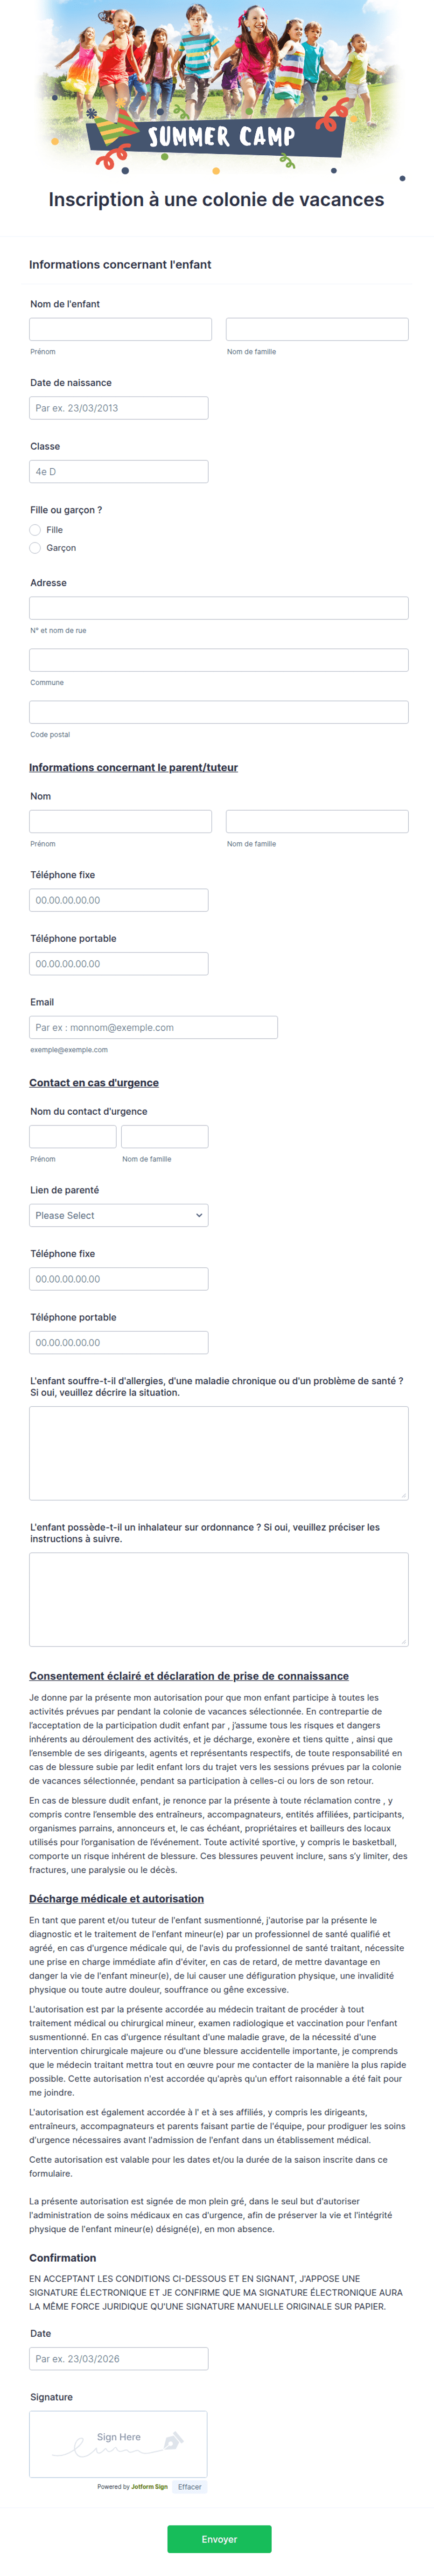The width and height of the screenshot is (434, 2576).
Task: Focus the child's Prénom field
Action: coord(120,329)
